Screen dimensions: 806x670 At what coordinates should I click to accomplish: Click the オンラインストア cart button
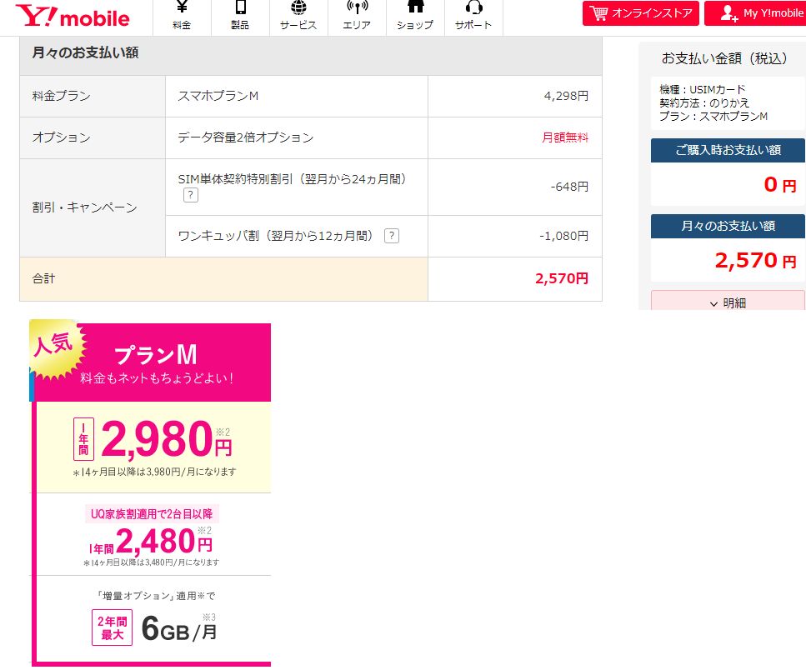pos(640,13)
